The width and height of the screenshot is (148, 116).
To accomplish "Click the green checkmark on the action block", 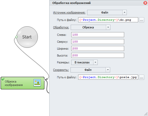I will (3, 79).
